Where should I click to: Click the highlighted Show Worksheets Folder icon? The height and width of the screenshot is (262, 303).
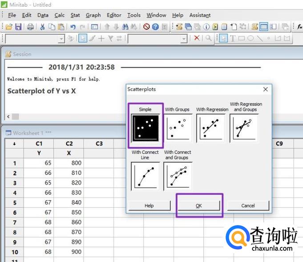pyautogui.click(x=263, y=27)
